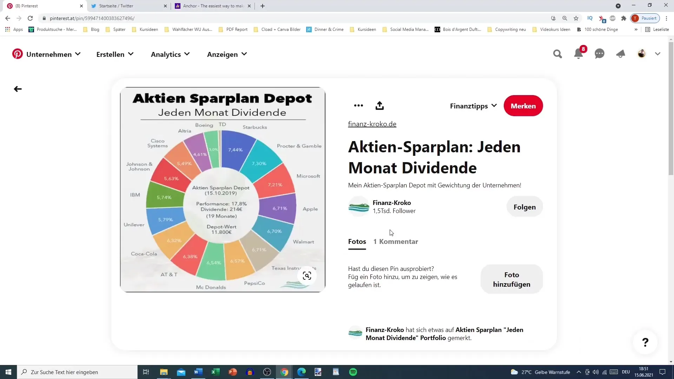Switch to the Anchor browser tab
The image size is (674, 379).
[x=212, y=6]
